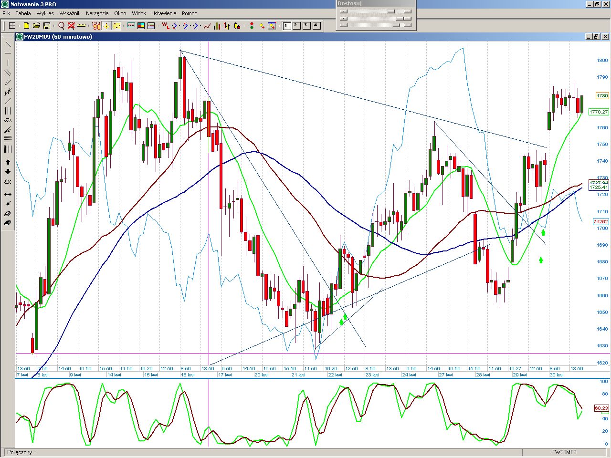Switch to chart layout 4
This screenshot has height=458, width=611.
(316, 26)
